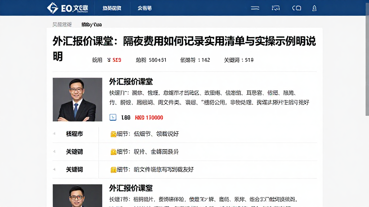Select the second 关键词 row label
The image size is (369, 207).
pyautogui.click(x=74, y=170)
